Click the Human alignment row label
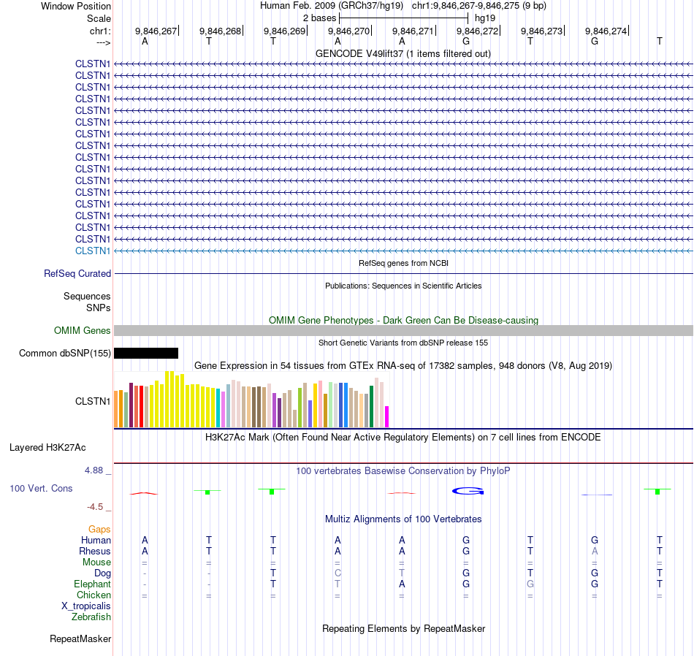 point(96,540)
